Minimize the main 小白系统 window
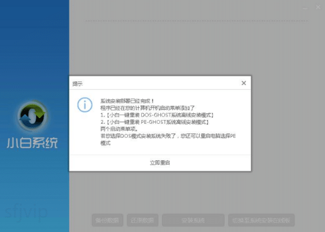Image resolution: width=325 pixels, height=232 pixels. (306, 7)
